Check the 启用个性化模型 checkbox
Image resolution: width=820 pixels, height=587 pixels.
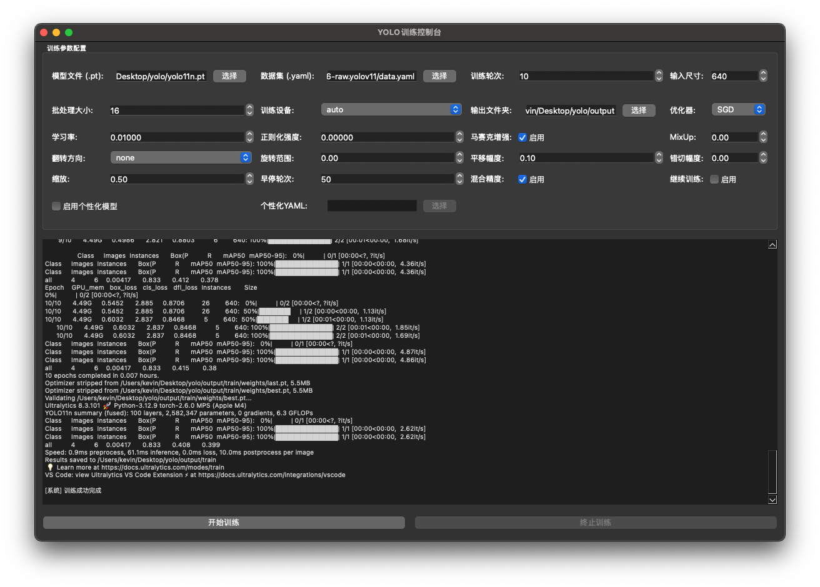click(56, 206)
